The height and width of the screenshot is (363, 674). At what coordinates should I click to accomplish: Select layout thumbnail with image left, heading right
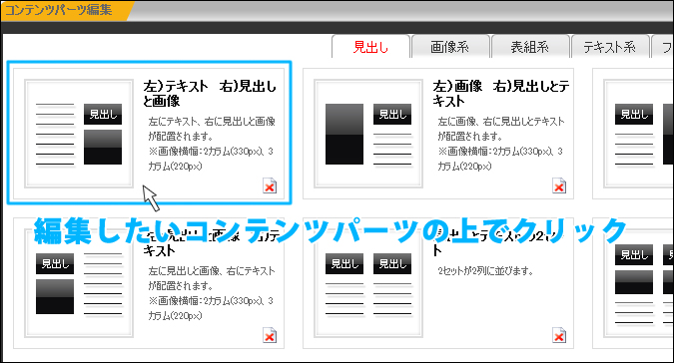pos(368,134)
